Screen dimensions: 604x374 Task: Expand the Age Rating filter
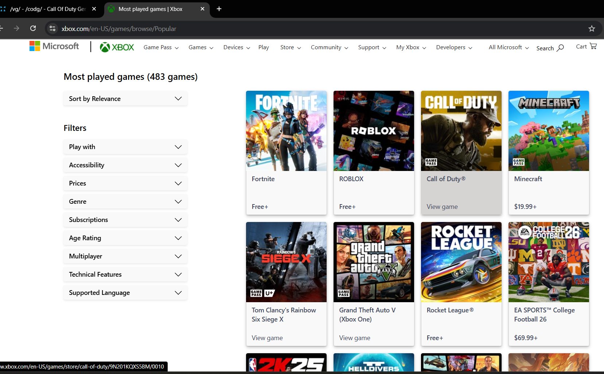[x=125, y=238]
